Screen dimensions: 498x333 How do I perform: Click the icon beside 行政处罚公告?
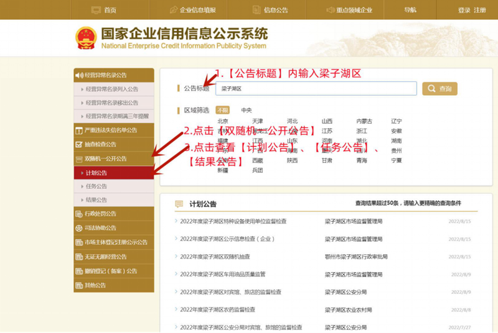(x=79, y=214)
